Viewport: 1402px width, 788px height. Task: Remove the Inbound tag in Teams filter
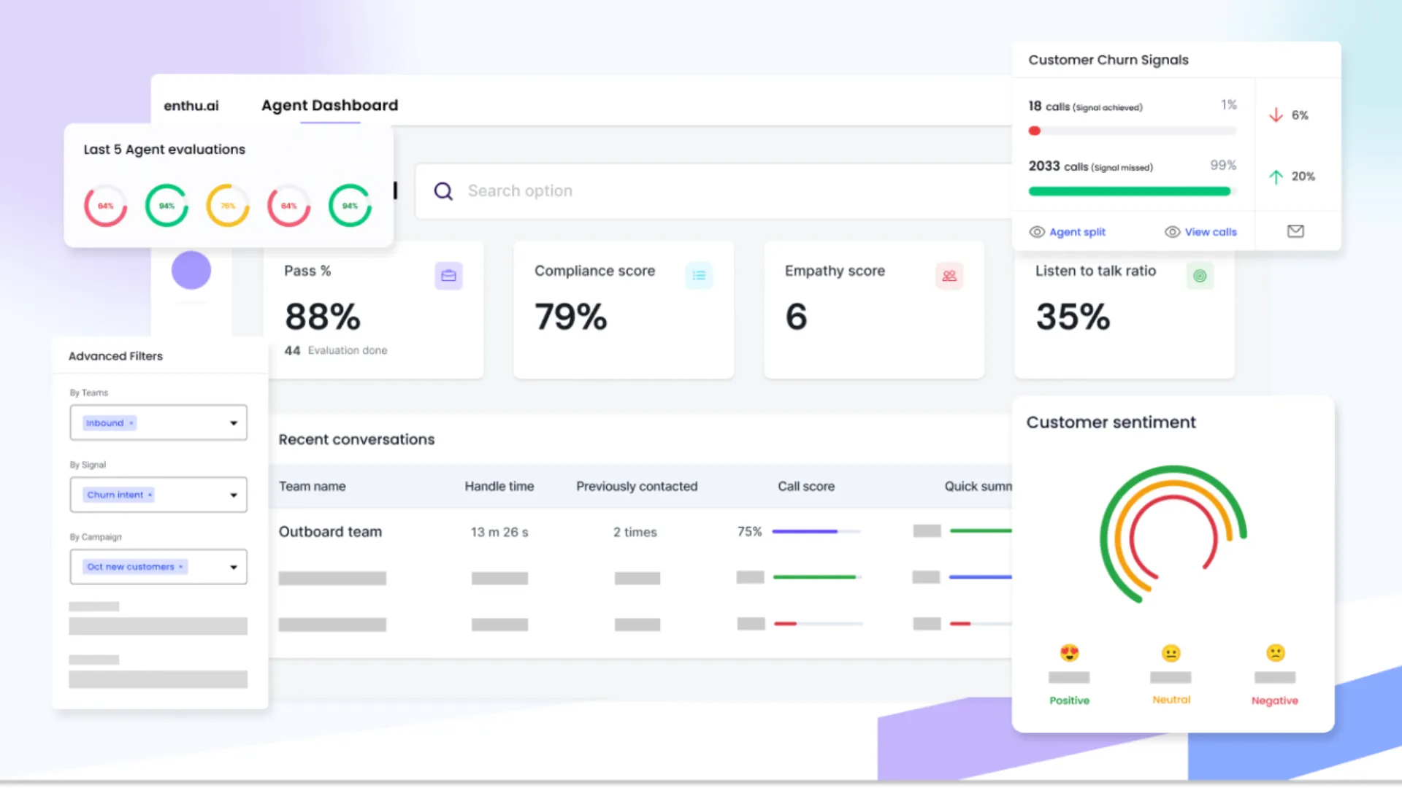click(131, 423)
